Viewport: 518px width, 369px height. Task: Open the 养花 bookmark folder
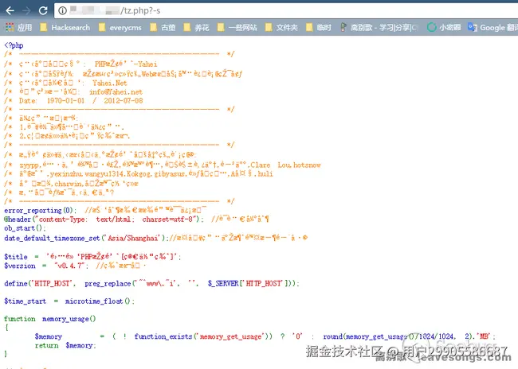197,27
